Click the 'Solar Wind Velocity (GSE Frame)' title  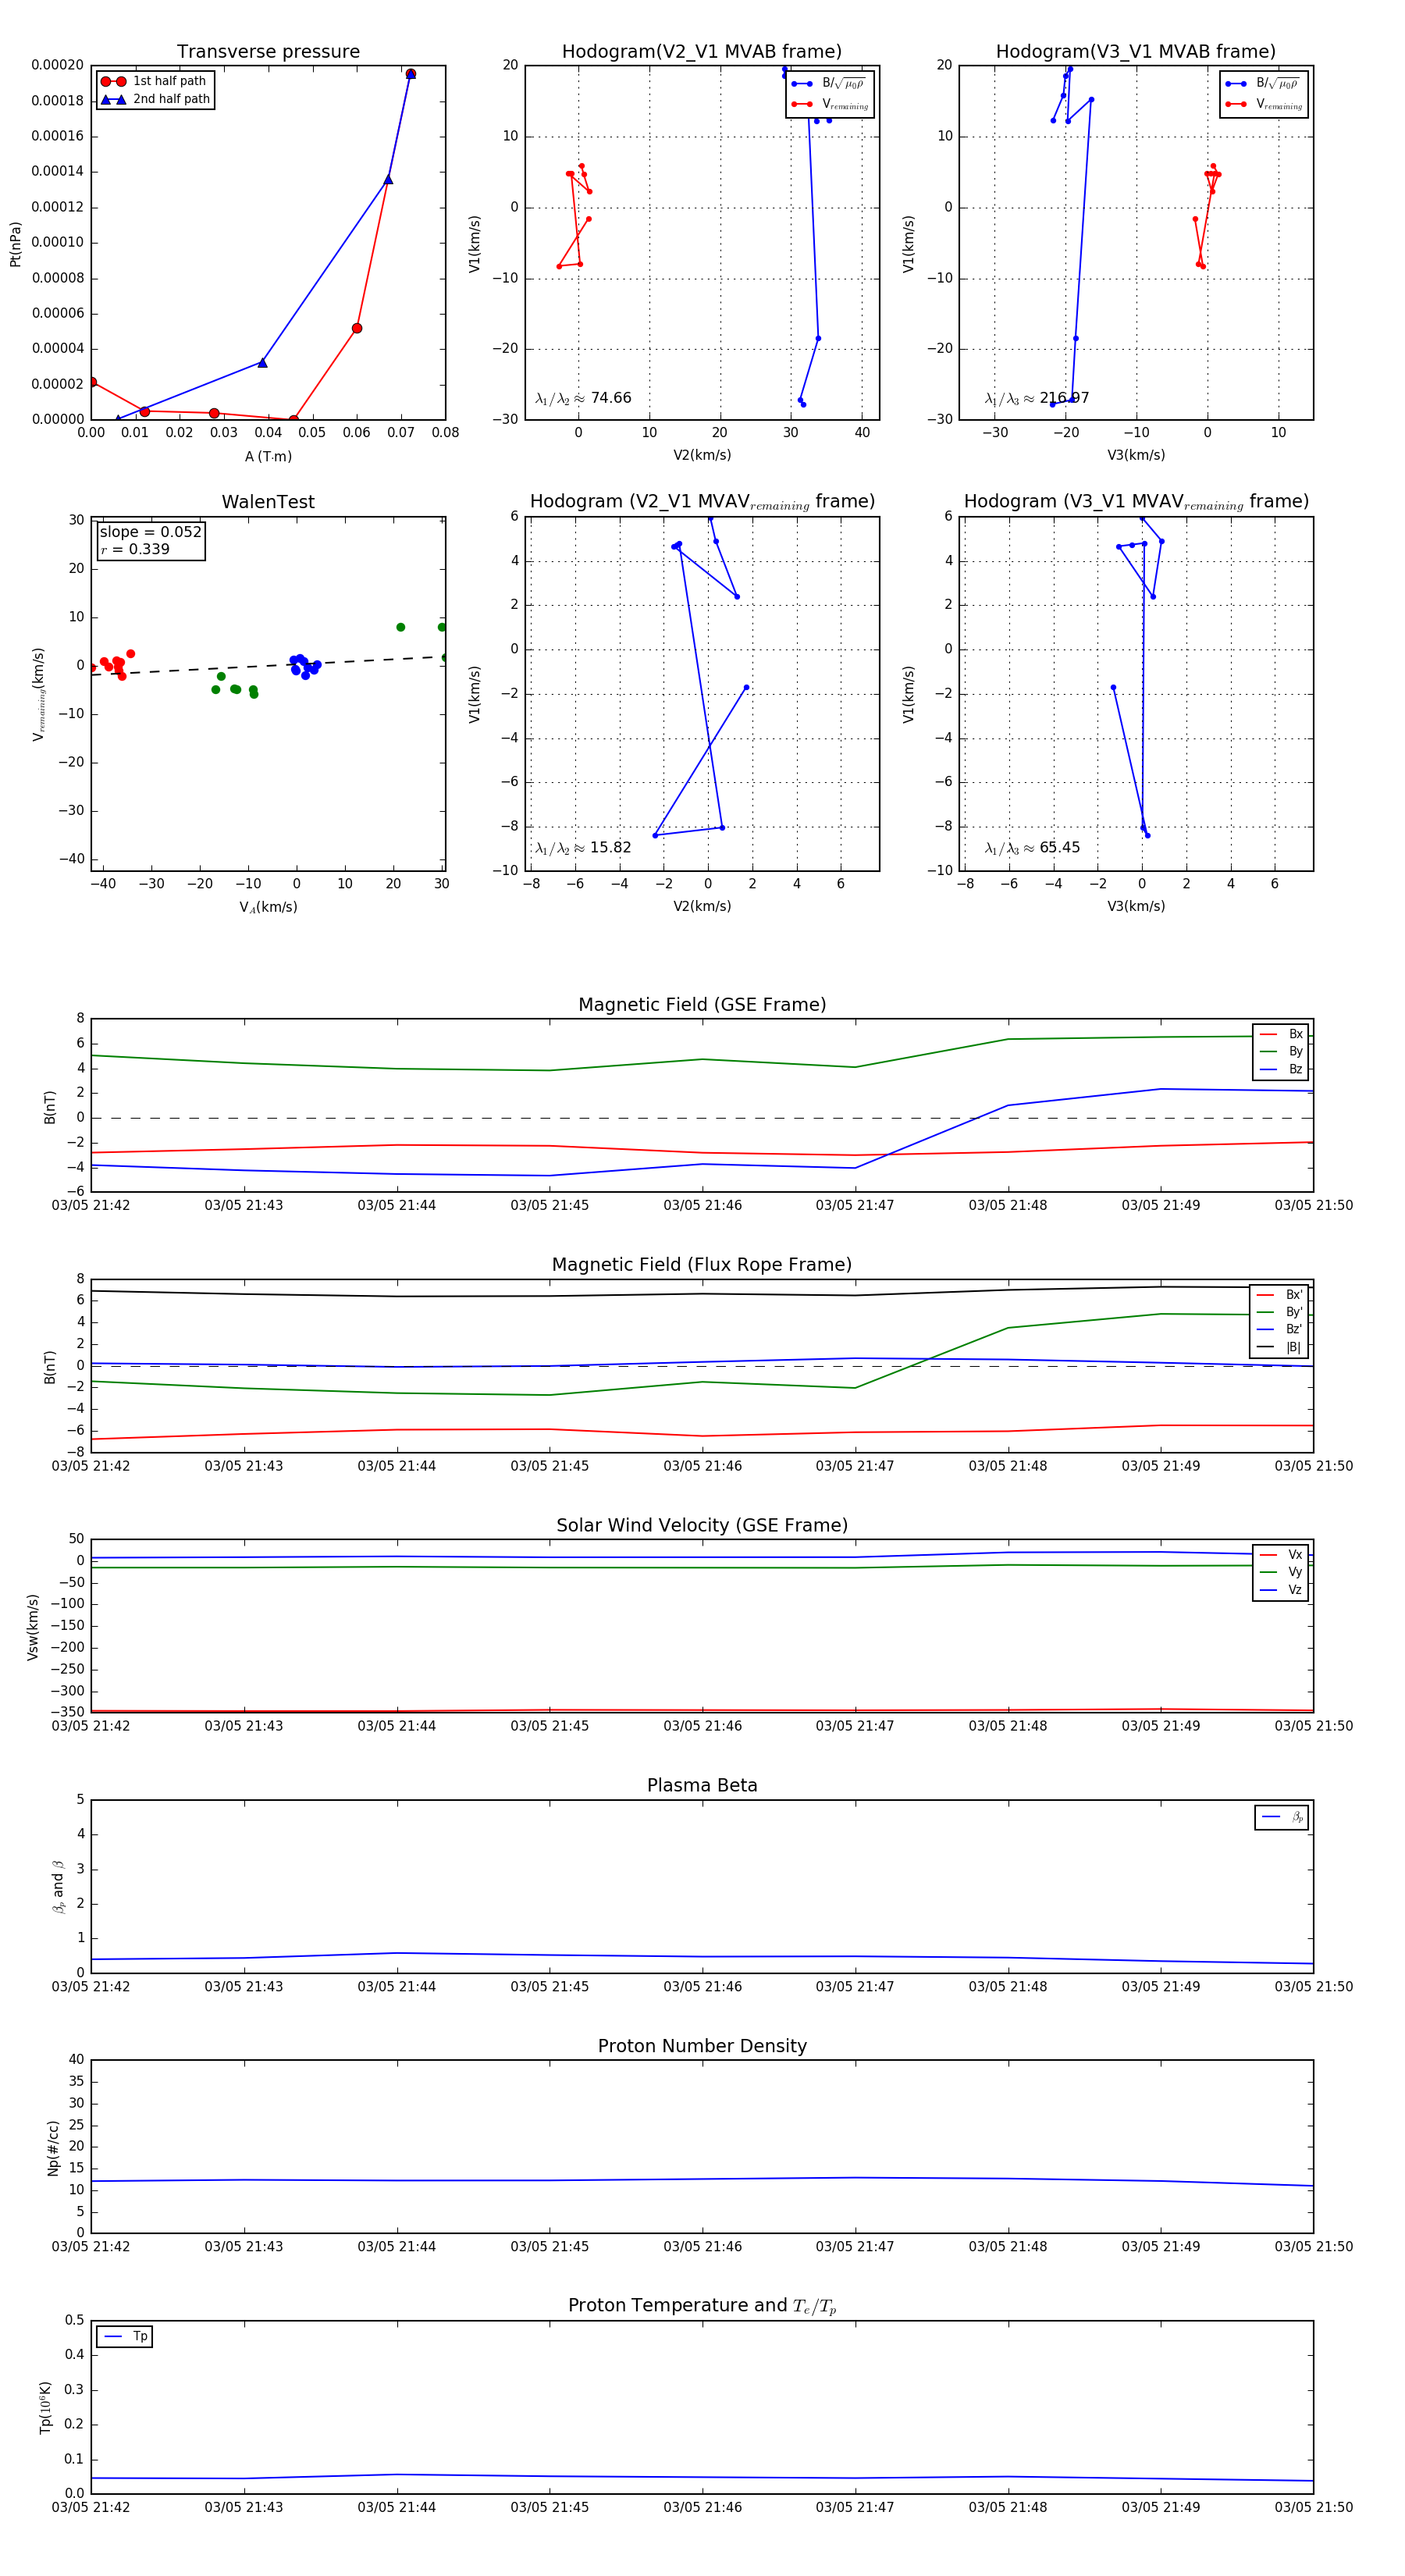702,1526
